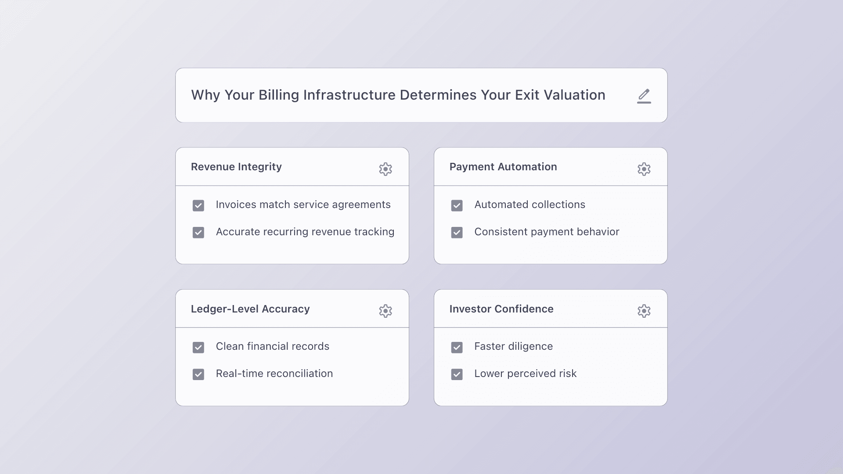Toggle Lower perceived risk checkbox
843x474 pixels.
457,374
